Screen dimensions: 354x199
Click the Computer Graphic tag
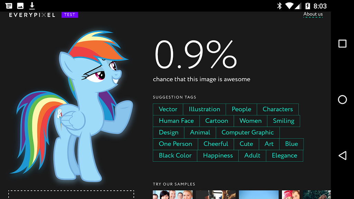248,132
